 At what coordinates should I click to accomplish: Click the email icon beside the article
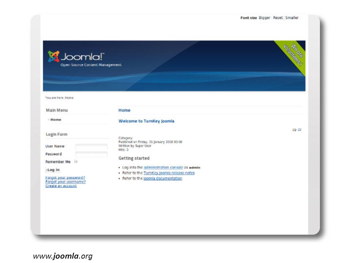(299, 129)
